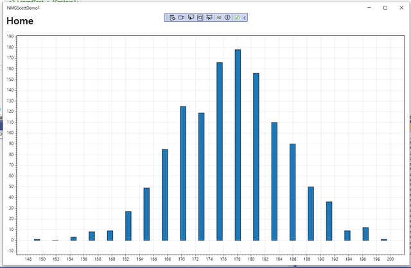The width and height of the screenshot is (411, 268).
Task: Toggle display of layout adorners
Action: (200, 17)
